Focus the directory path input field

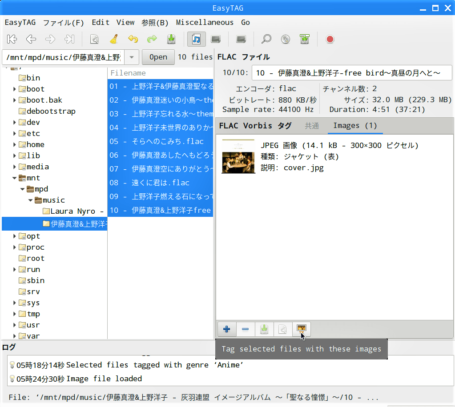[64, 57]
